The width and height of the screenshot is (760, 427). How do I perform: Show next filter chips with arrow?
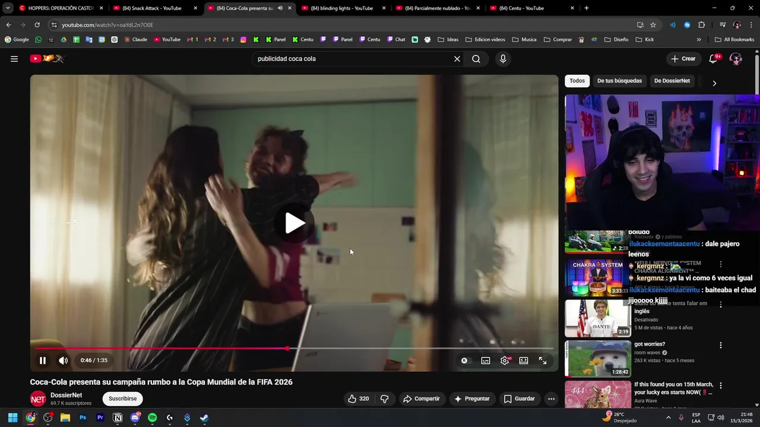tap(714, 83)
